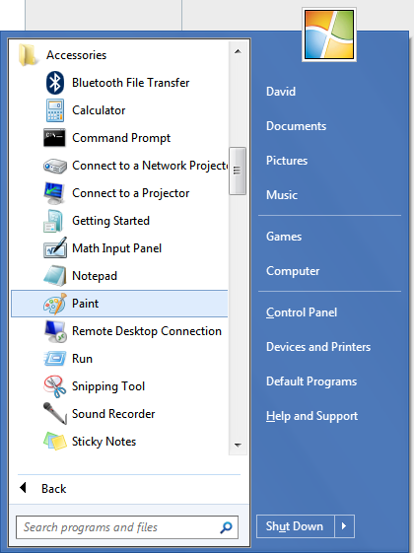Select the Snipping Tool scissors icon

pyautogui.click(x=54, y=386)
